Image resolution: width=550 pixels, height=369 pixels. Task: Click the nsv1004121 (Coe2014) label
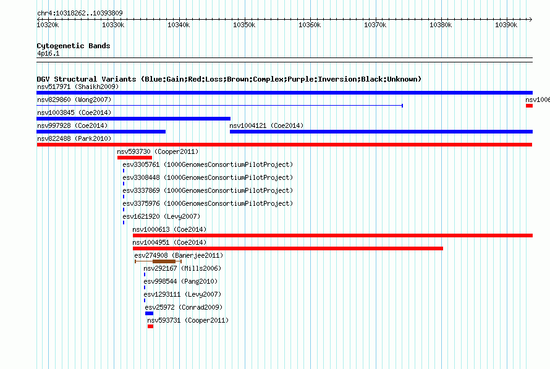(266, 125)
